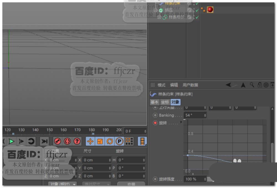Open the 对象 (相对) coordinate mode dropdown

point(63,184)
